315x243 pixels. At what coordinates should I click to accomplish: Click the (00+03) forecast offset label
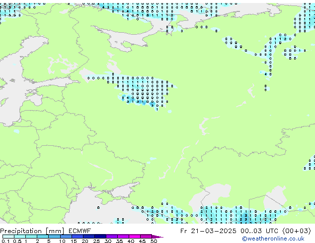point(298,231)
